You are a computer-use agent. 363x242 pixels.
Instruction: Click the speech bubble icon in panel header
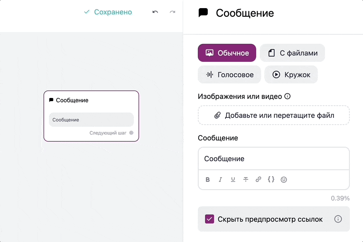pos(203,13)
